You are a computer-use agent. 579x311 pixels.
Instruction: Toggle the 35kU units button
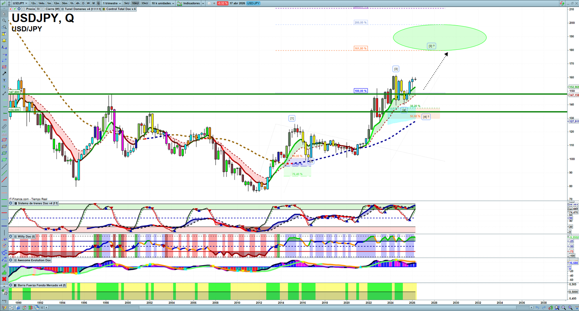click(145, 3)
